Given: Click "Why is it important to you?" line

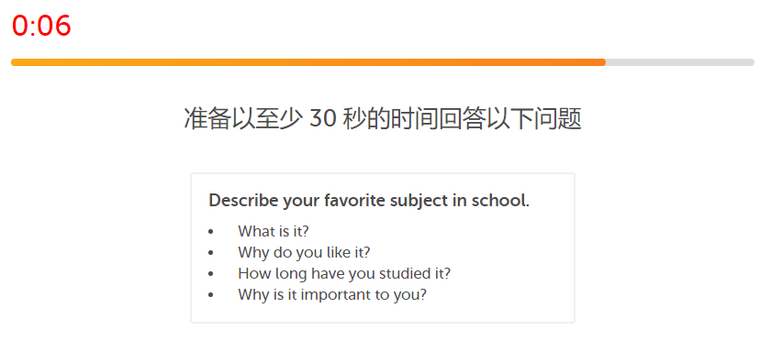Looking at the screenshot, I should [x=332, y=294].
